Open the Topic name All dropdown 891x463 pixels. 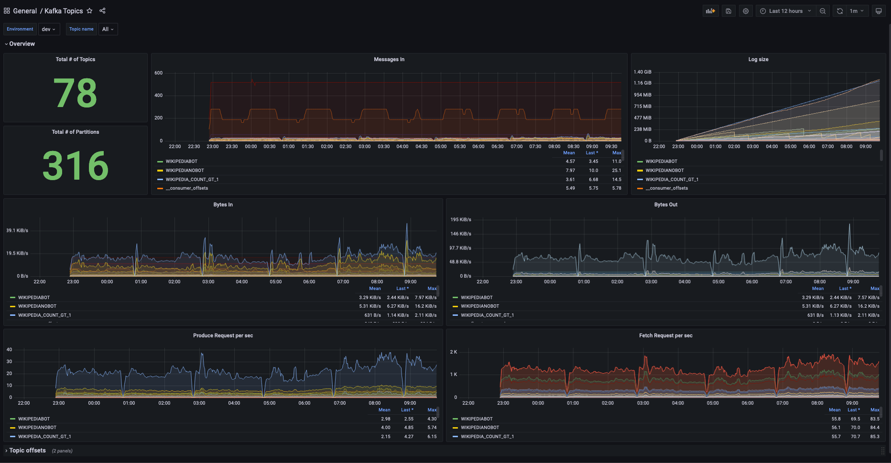[108, 29]
